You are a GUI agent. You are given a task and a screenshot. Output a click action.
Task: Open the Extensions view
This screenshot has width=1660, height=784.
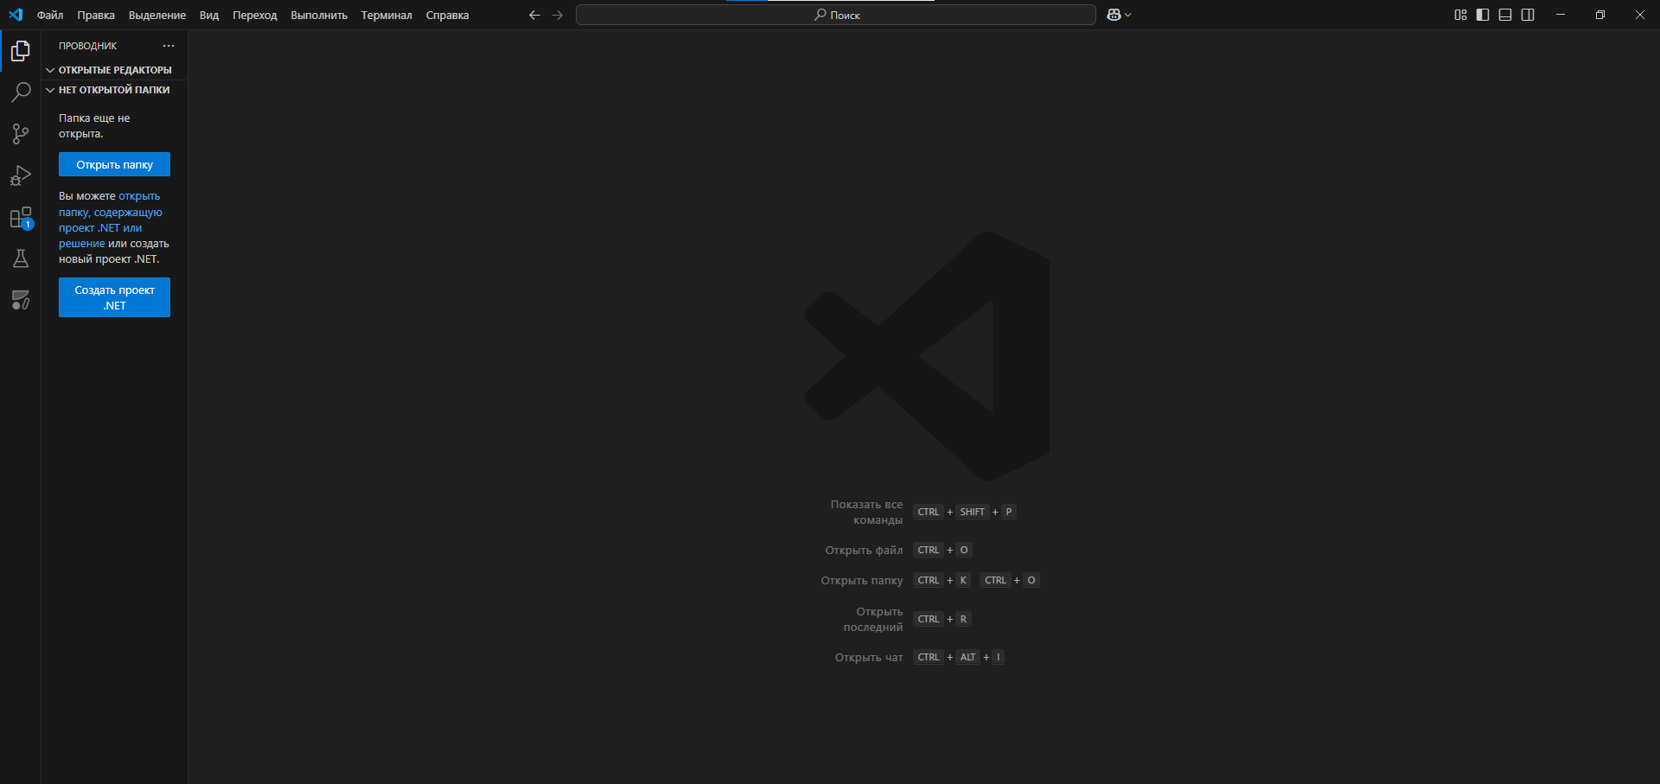click(21, 217)
